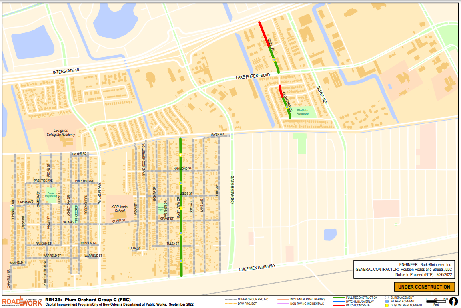The height and width of the screenshot is (308, 461).
Task: Click the orange Incidental Road Repairs legend line
Action: [283, 300]
